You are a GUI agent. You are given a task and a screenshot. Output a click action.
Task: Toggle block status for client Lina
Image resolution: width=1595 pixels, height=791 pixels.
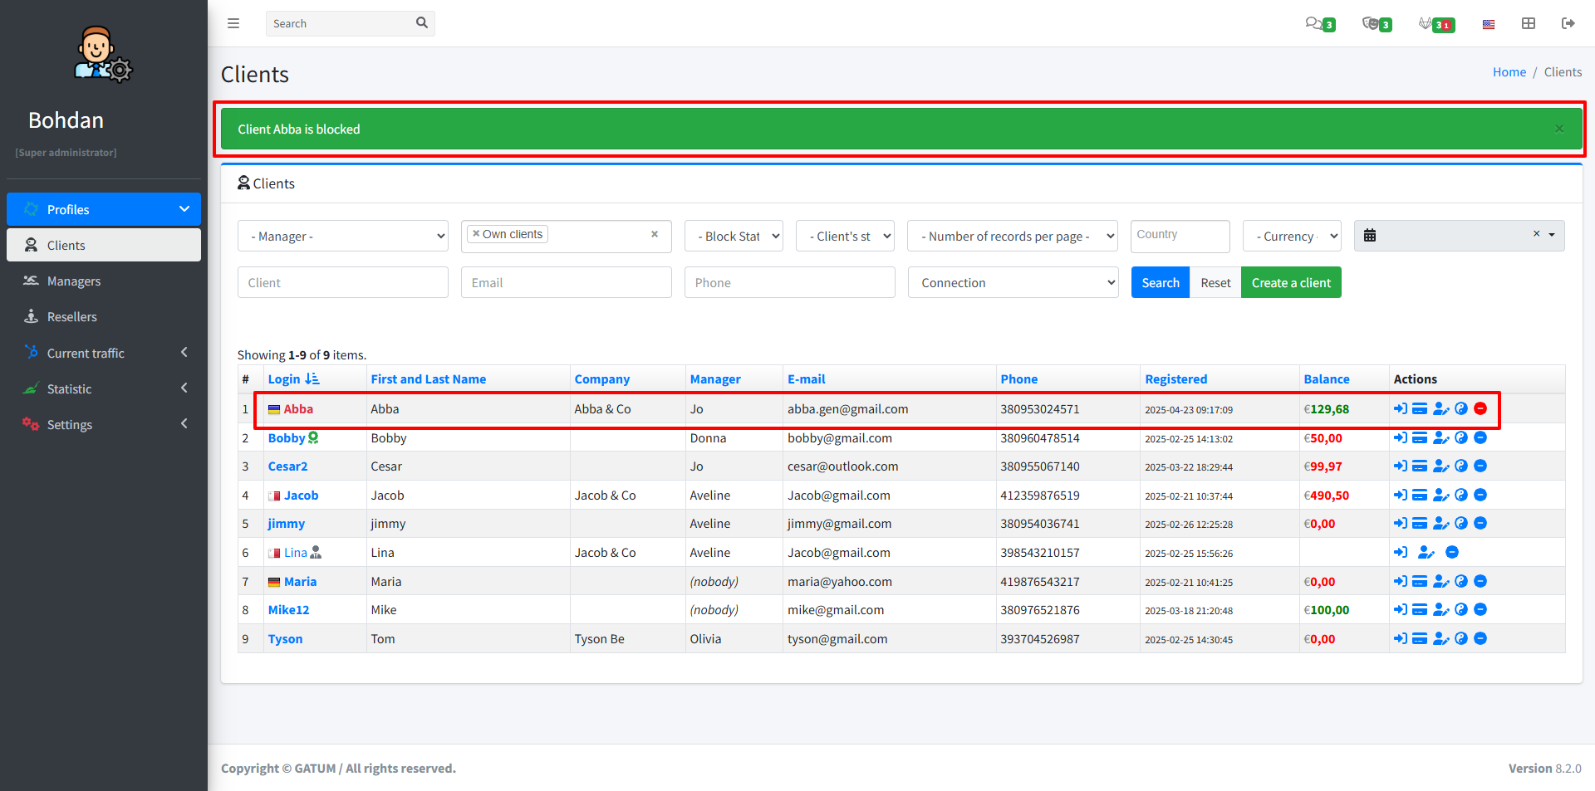[x=1452, y=552]
